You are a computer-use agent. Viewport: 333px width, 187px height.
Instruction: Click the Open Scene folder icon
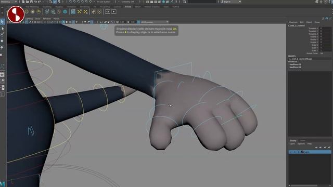pyautogui.click(x=27, y=2)
